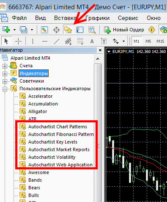Expand the Счета tree node
Image resolution: width=167 pixels, height=202 pixels.
[5, 66]
